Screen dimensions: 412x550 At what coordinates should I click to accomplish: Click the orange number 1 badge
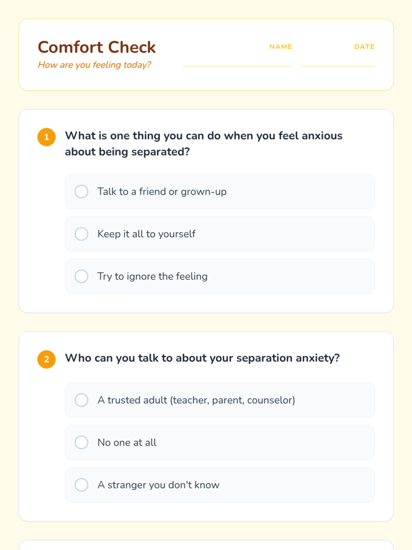pos(46,137)
